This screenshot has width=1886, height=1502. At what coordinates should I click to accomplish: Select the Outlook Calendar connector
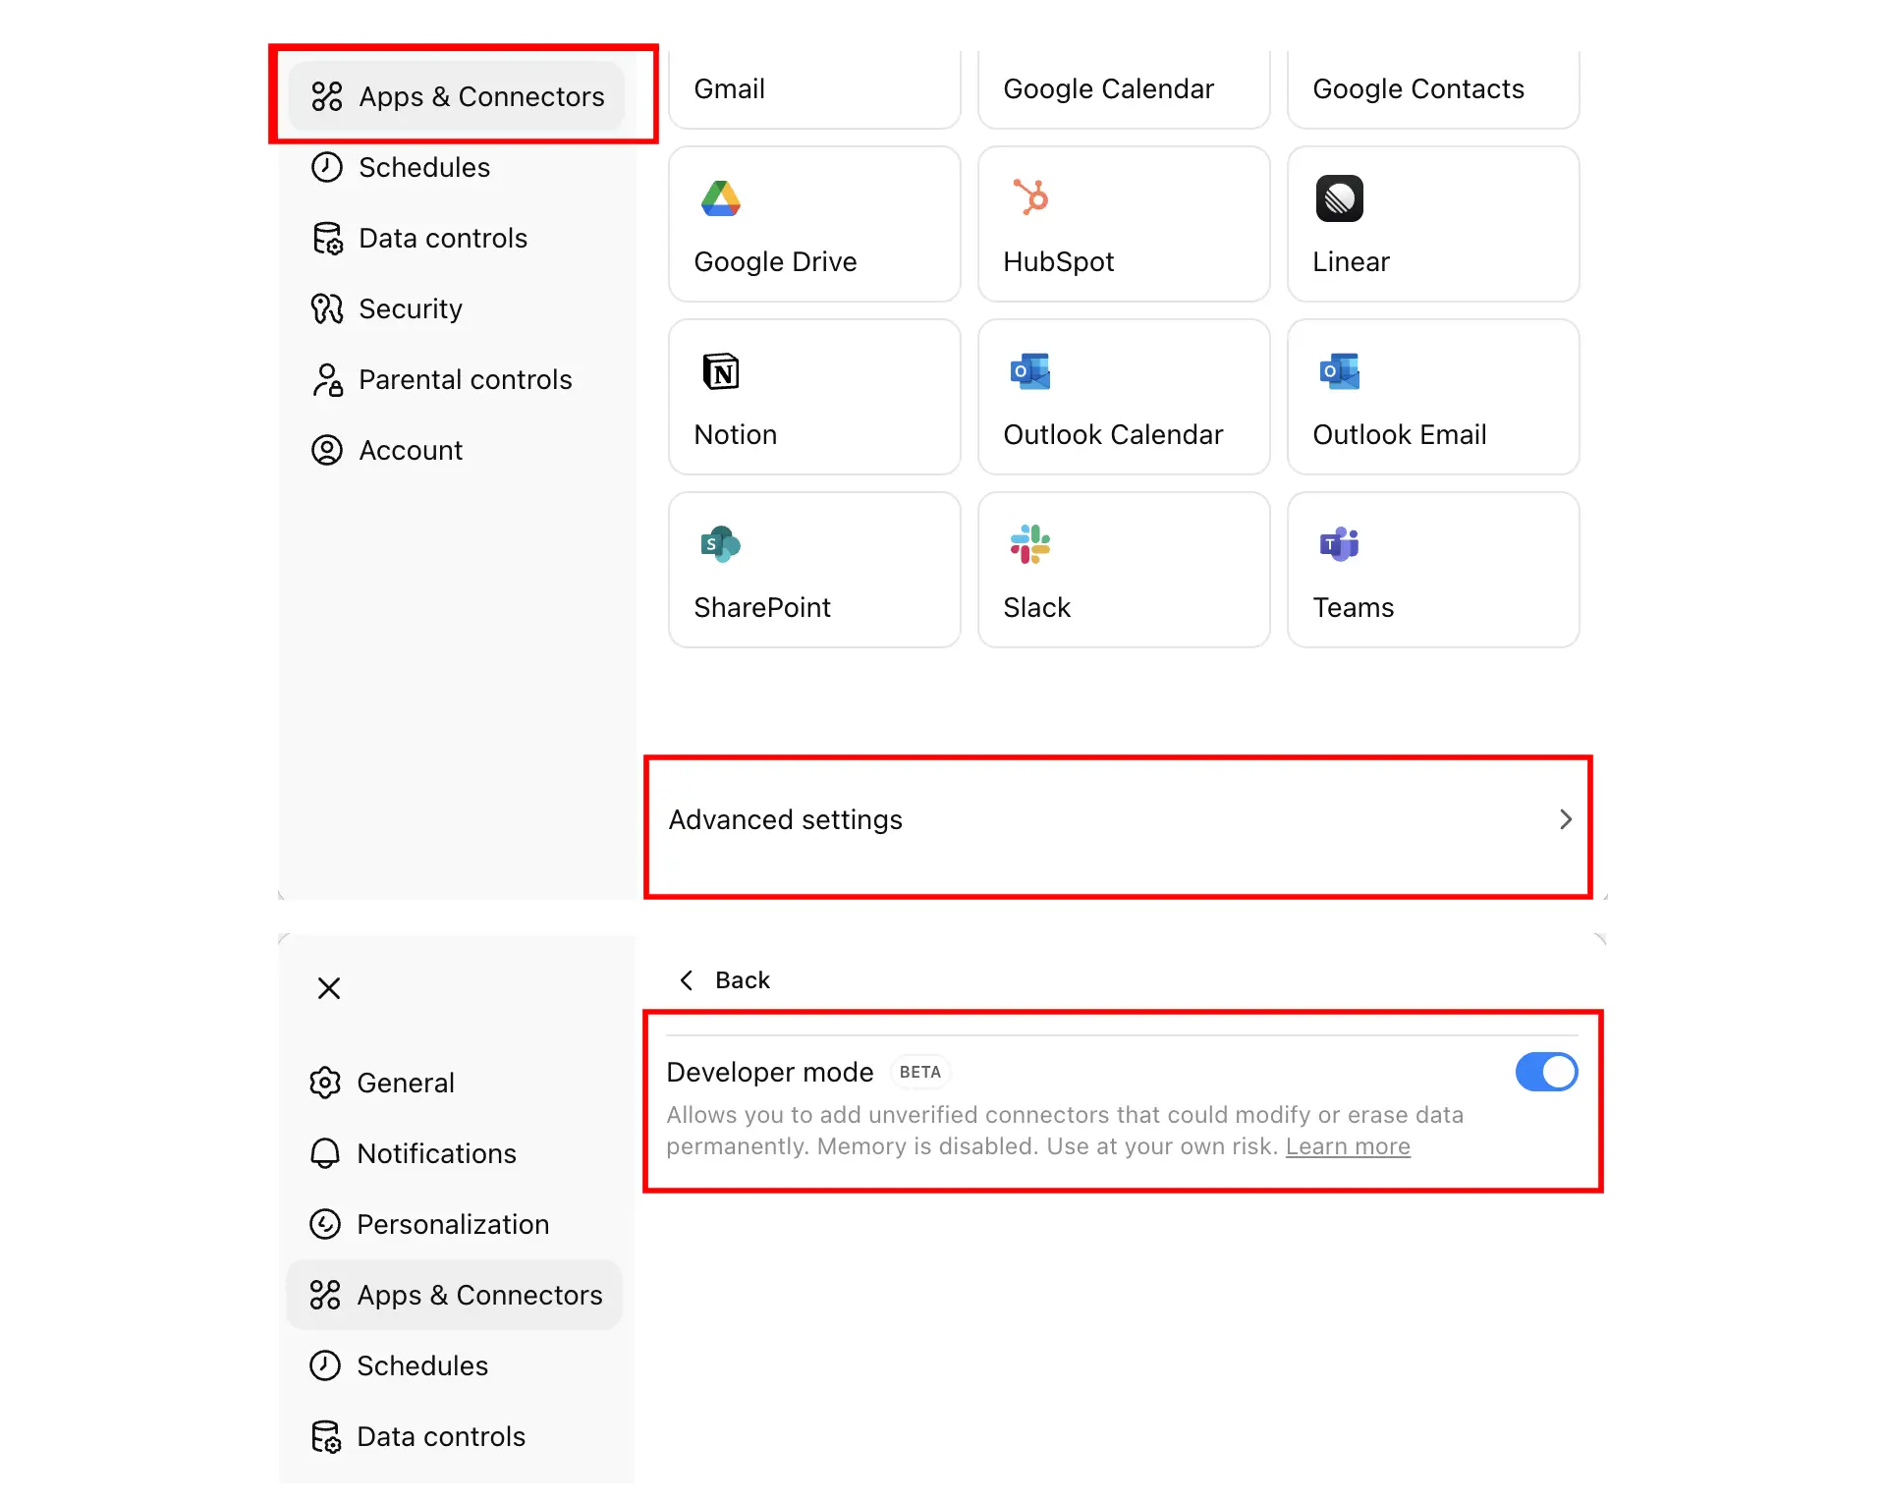(x=1123, y=397)
